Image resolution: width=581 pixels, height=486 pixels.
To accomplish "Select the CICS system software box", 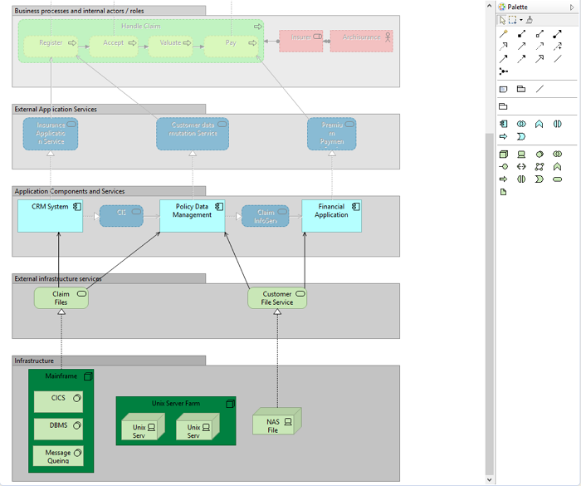I will pos(58,401).
